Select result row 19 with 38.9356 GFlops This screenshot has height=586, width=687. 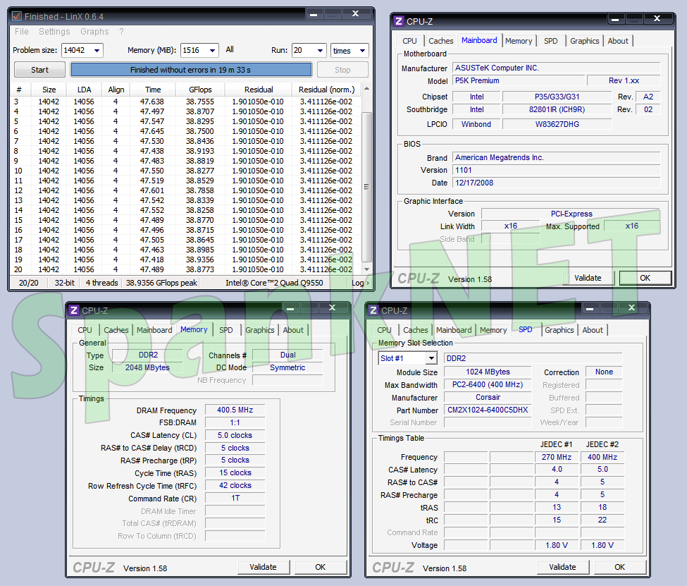click(186, 260)
